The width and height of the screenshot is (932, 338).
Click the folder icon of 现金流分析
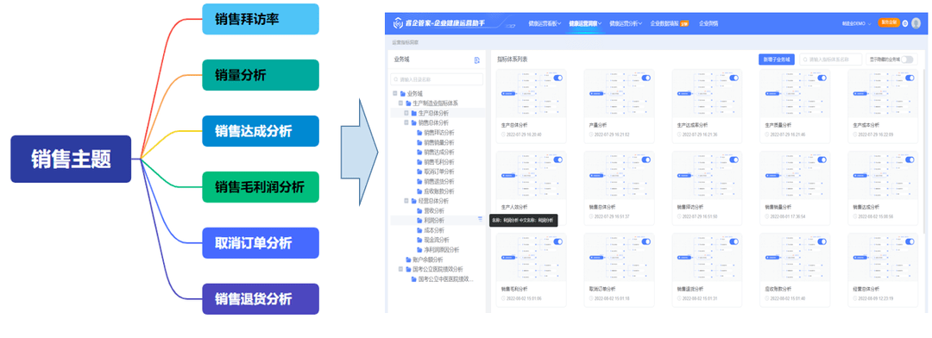[x=419, y=240]
